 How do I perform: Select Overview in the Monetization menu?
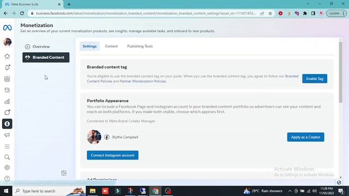46,47
